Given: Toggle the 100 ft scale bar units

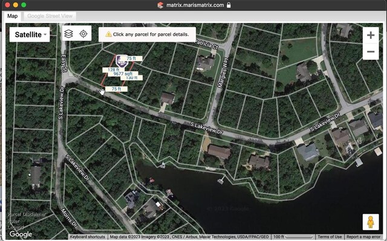Looking at the screenshot, I should pos(293,237).
